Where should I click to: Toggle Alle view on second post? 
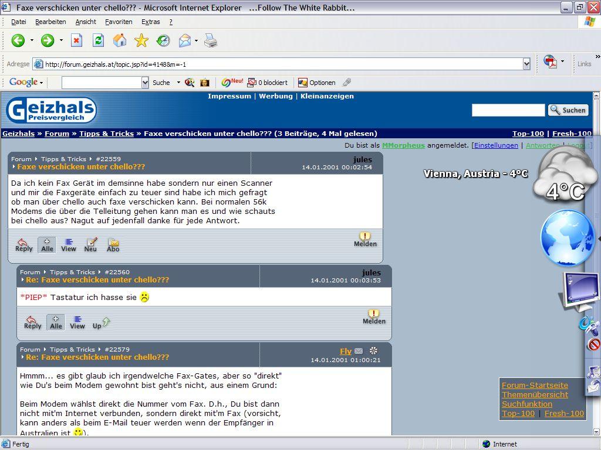[x=56, y=322]
